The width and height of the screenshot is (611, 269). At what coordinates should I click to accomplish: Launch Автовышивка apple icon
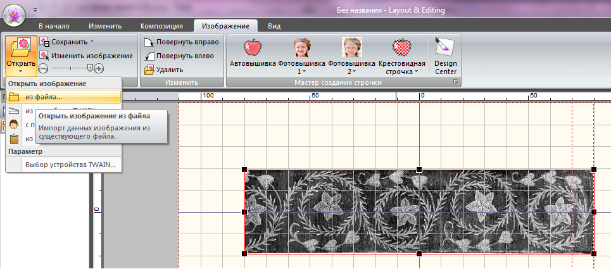click(x=253, y=47)
